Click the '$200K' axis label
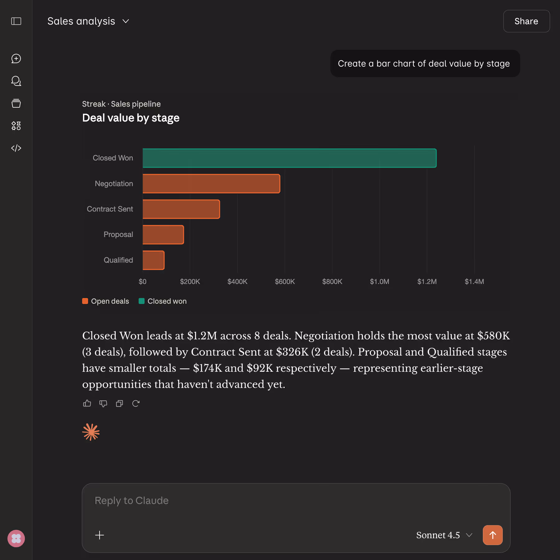 click(190, 282)
